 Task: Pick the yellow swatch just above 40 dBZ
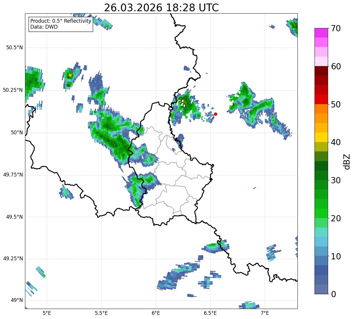point(321,138)
